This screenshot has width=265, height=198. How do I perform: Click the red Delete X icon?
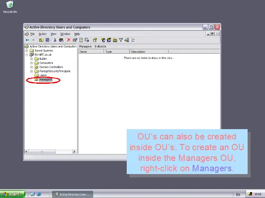(x=69, y=40)
